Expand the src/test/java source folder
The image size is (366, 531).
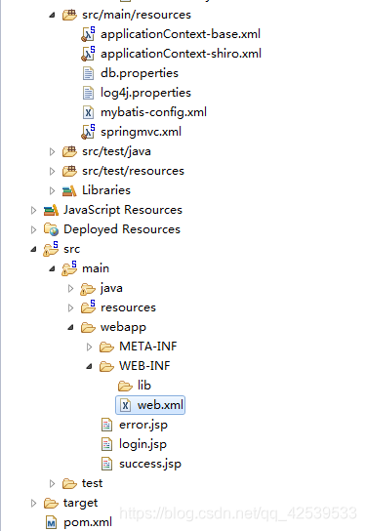pos(52,151)
